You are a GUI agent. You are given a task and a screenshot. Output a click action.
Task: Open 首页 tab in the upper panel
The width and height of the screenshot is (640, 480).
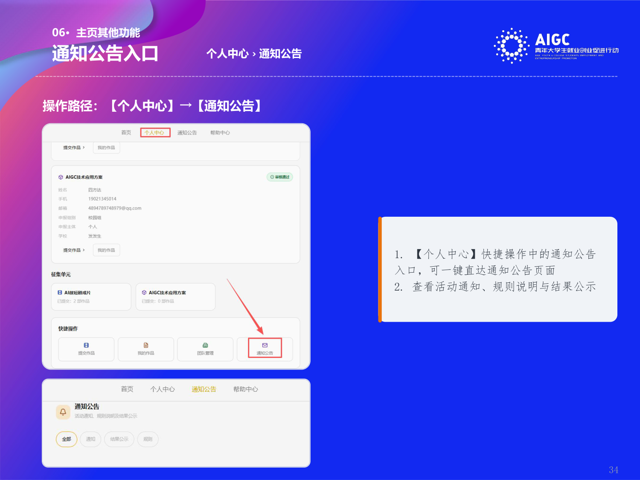[x=126, y=133]
